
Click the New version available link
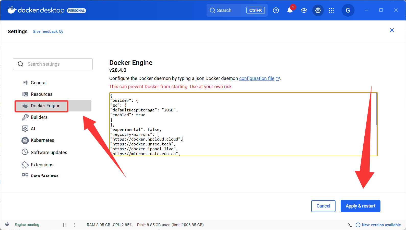tap(378, 225)
